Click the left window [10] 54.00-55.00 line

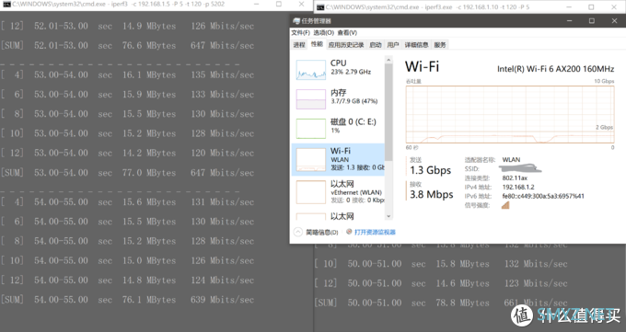coord(127,260)
